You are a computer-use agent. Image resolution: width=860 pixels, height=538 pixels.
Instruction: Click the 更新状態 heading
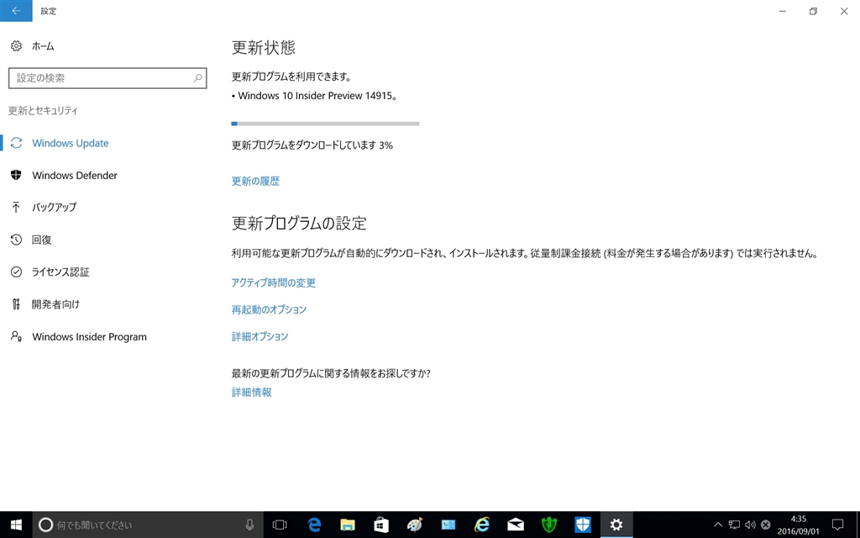[264, 47]
